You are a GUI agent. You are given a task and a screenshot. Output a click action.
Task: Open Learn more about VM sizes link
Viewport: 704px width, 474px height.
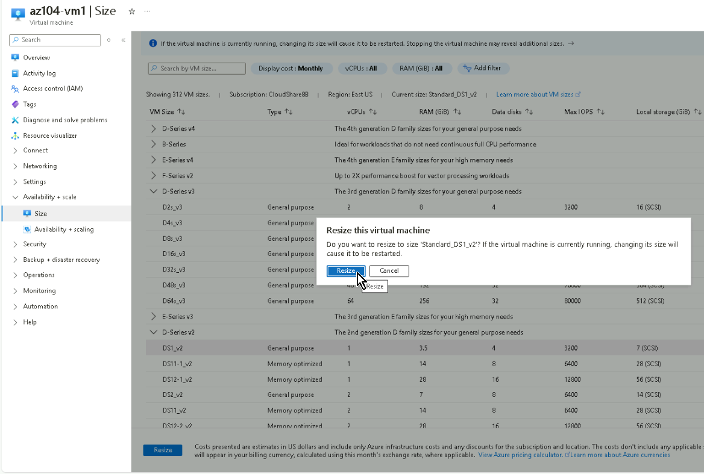538,94
